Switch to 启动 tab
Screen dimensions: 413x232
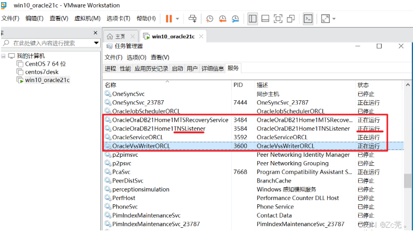(177, 69)
